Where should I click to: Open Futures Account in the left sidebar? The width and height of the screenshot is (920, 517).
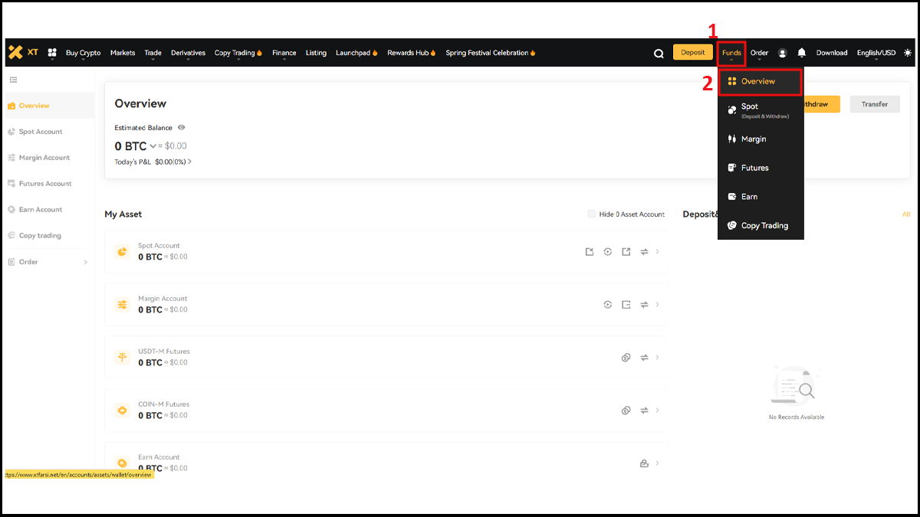[49, 184]
